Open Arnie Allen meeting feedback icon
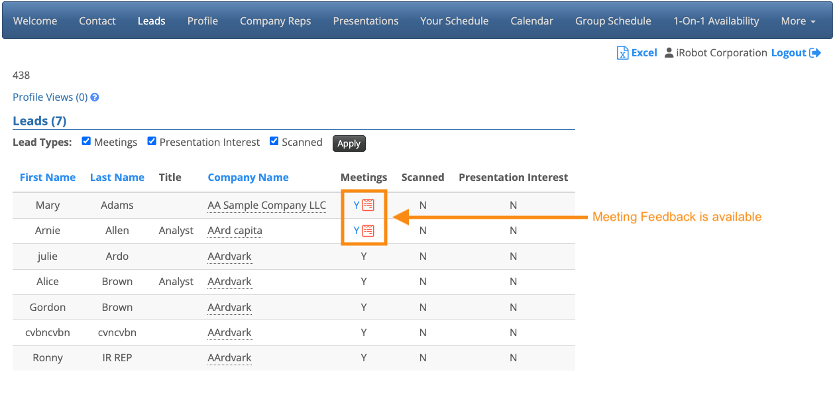The width and height of the screenshot is (833, 409). (368, 231)
